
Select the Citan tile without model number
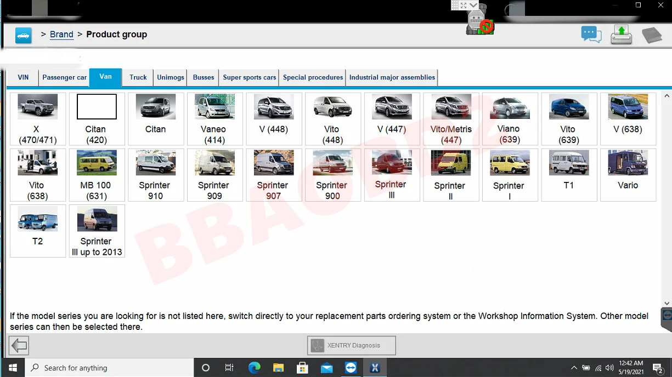(x=156, y=119)
